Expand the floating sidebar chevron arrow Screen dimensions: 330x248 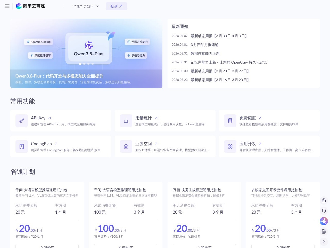pyautogui.click(x=324, y=242)
